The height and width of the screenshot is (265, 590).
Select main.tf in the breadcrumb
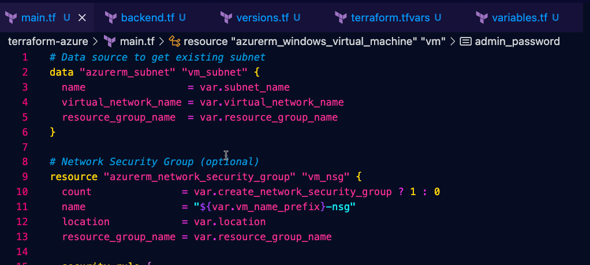(x=137, y=42)
